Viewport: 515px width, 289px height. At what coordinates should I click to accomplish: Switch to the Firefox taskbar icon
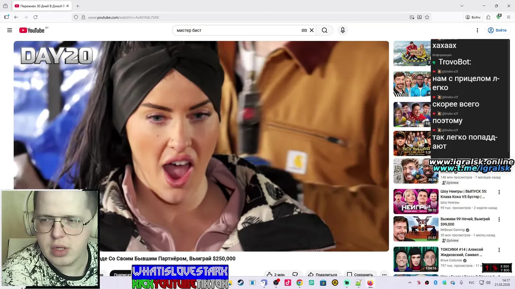370,283
